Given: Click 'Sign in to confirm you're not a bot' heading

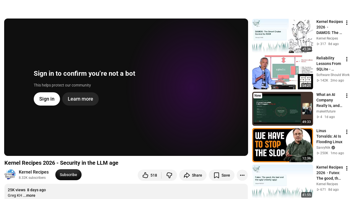Looking at the screenshot, I should click(x=84, y=74).
